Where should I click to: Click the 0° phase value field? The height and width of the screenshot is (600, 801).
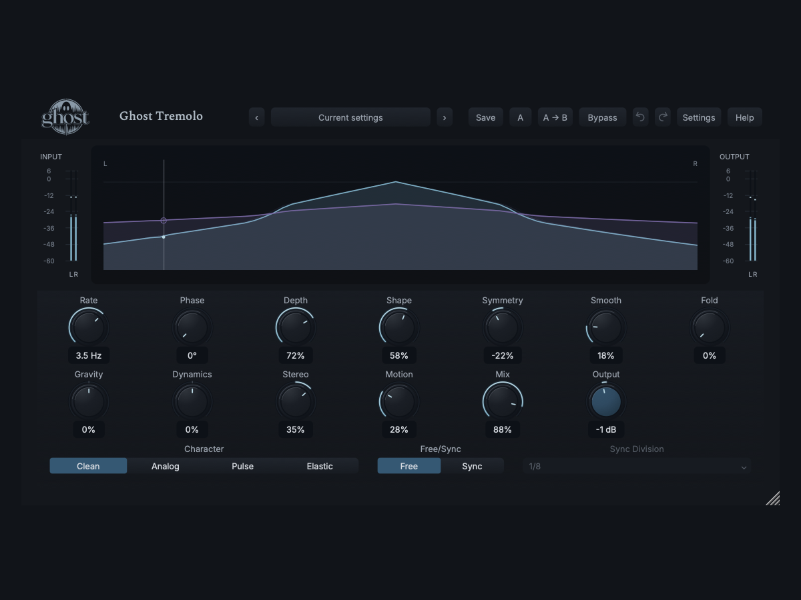click(x=192, y=355)
